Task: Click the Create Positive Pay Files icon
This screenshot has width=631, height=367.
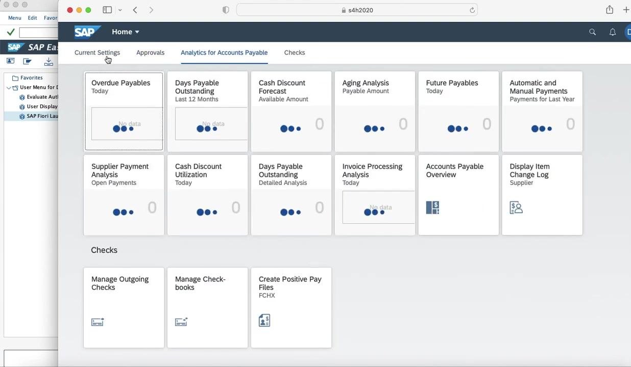Action: (264, 320)
